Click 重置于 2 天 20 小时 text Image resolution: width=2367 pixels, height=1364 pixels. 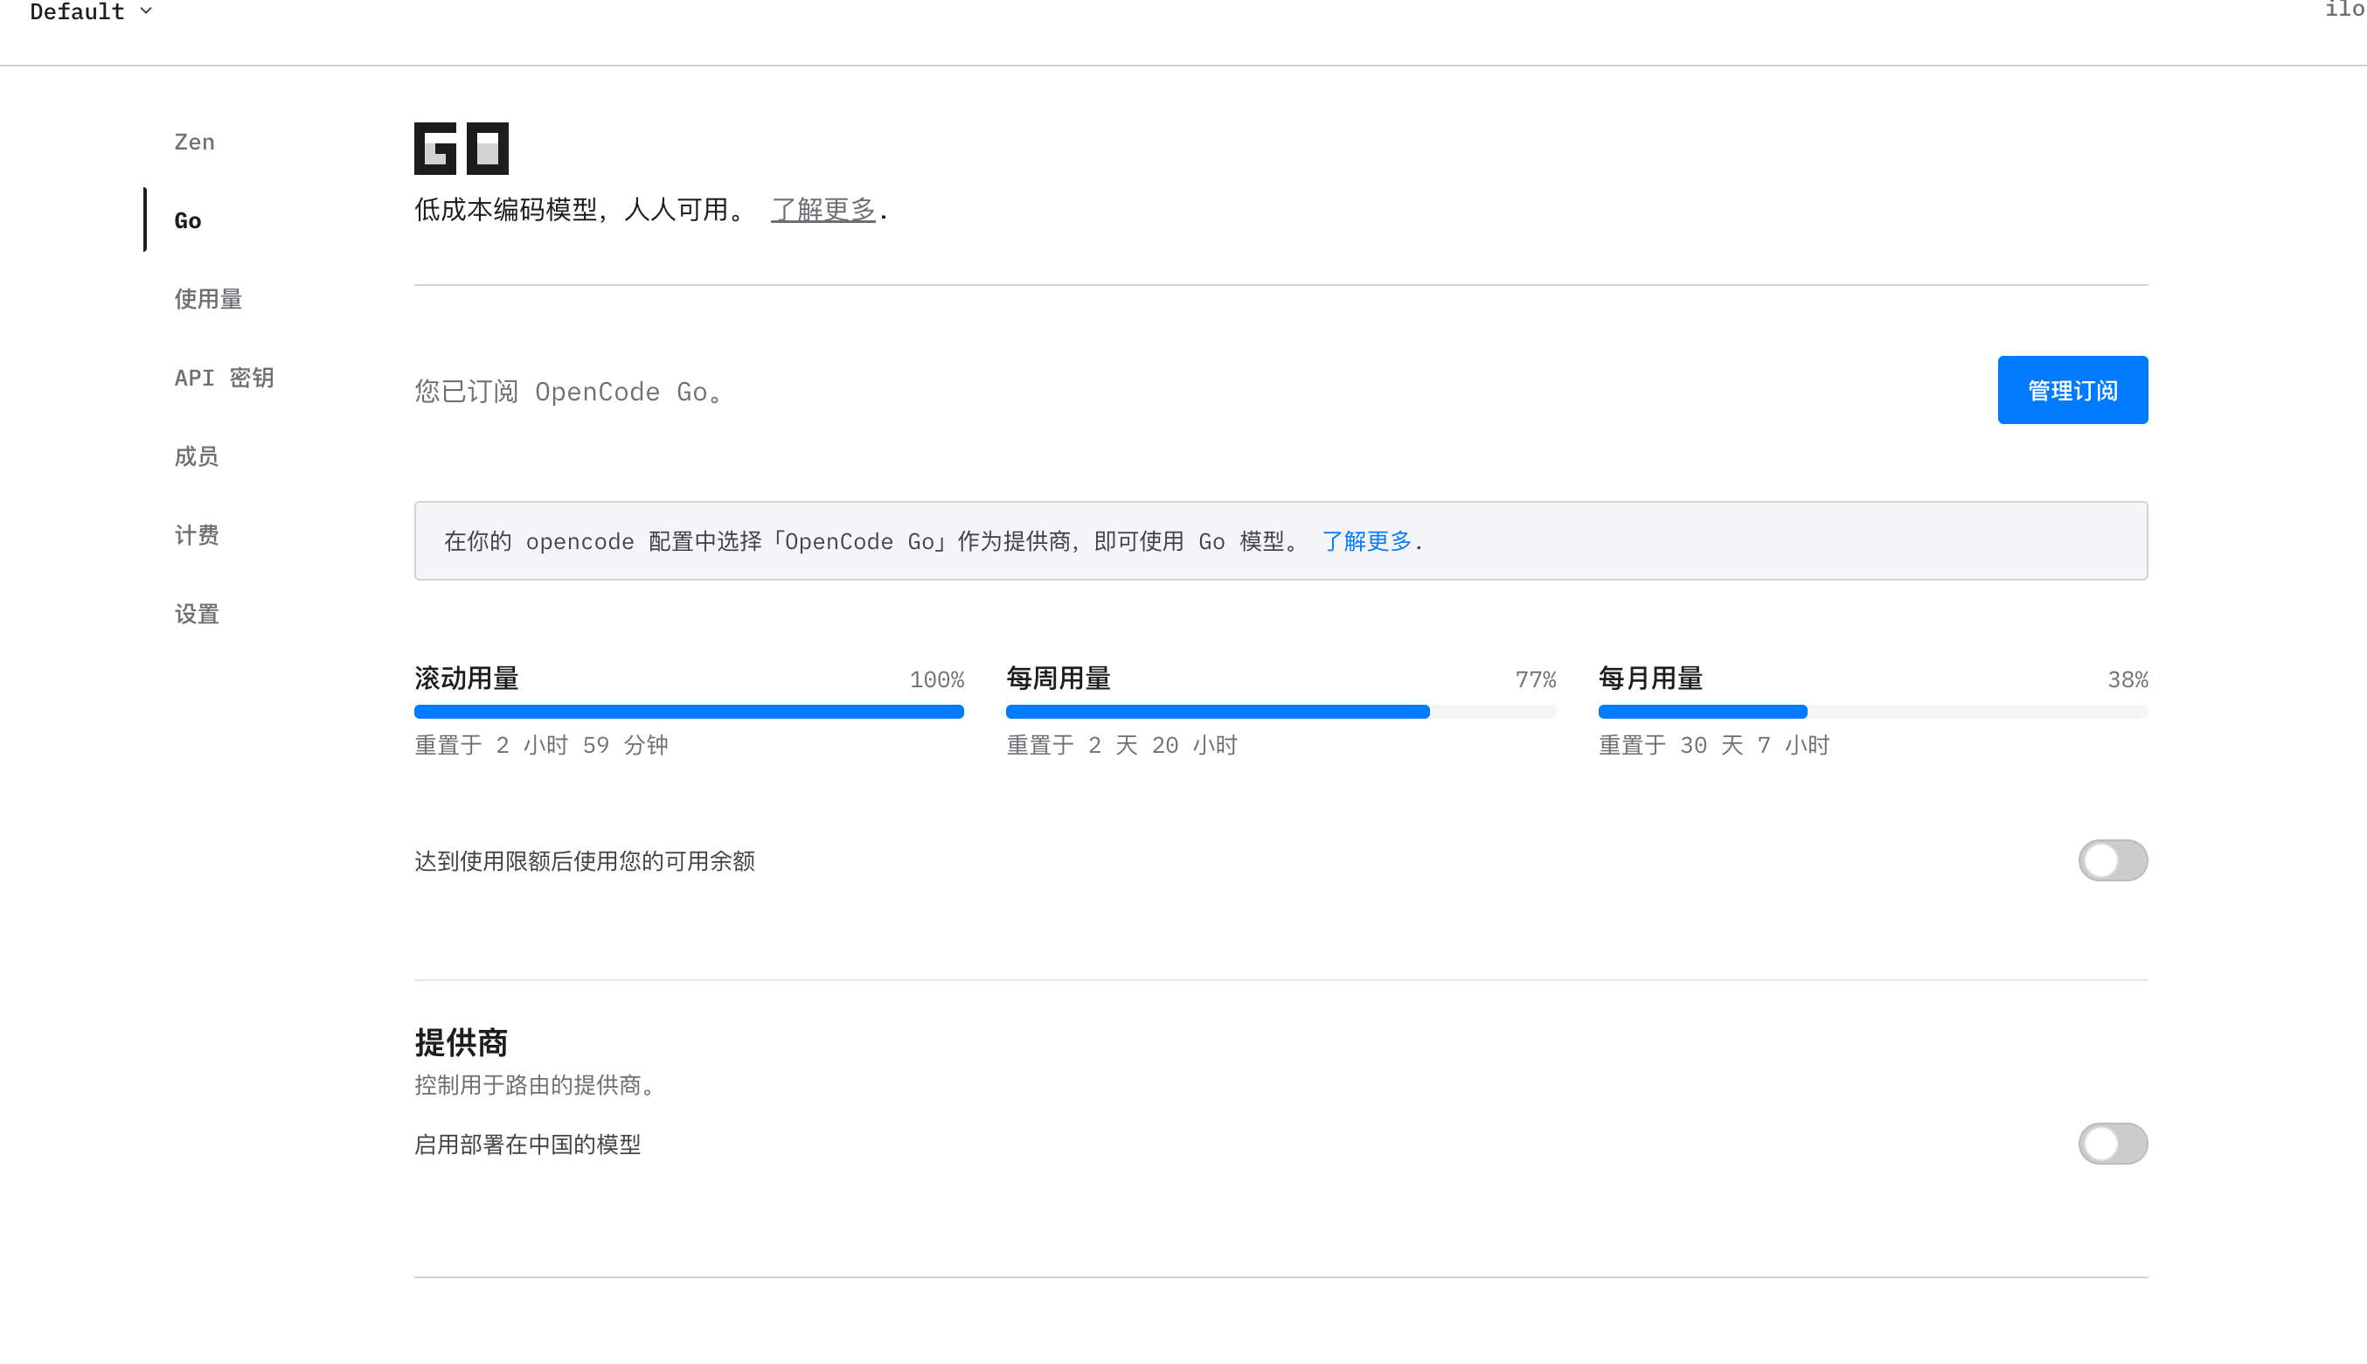tap(1121, 745)
